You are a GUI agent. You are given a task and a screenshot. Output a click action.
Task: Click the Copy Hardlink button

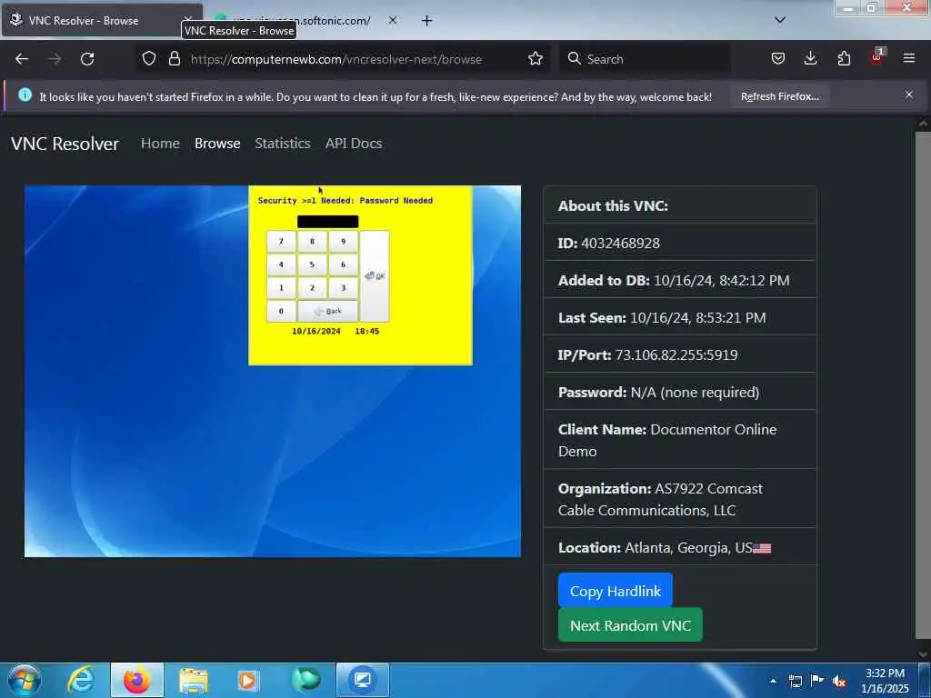616,591
